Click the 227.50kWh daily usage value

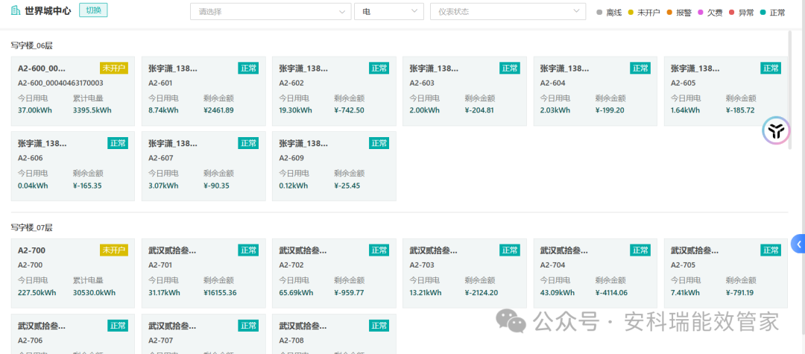point(37,293)
